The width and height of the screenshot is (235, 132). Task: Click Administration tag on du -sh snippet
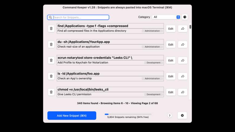[x=152, y=47]
